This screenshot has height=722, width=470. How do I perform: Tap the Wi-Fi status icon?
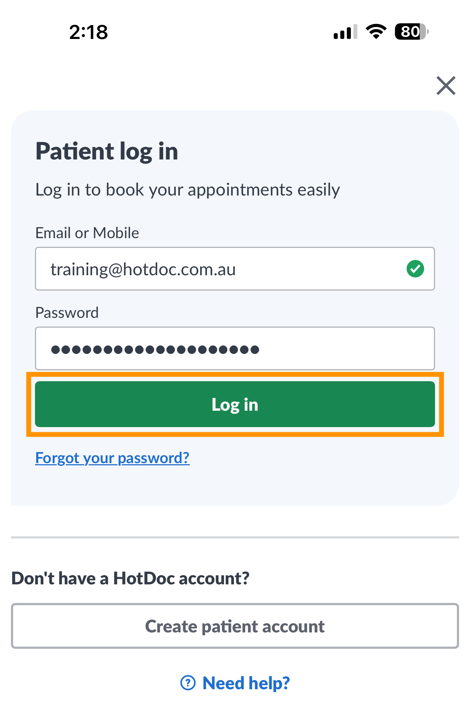tap(376, 32)
